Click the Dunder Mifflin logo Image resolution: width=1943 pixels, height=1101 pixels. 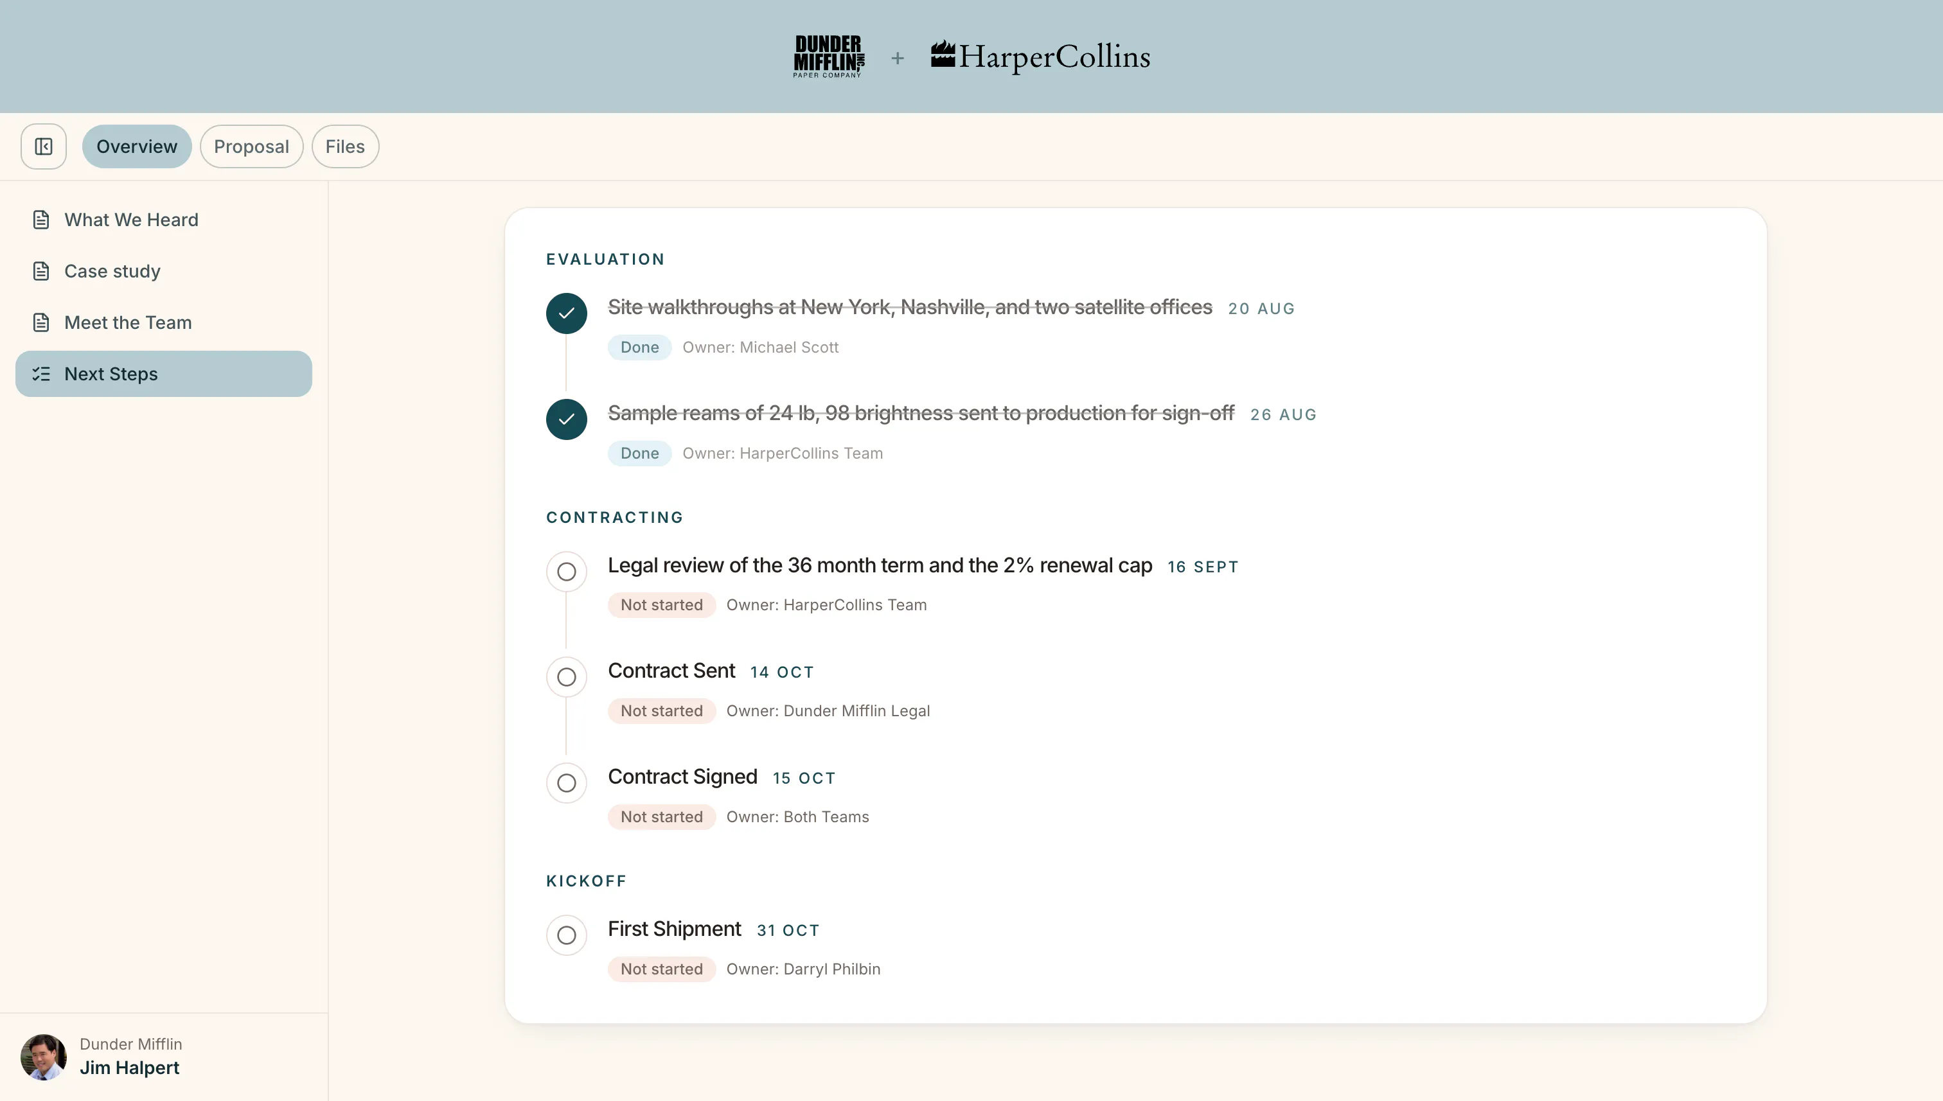(828, 57)
